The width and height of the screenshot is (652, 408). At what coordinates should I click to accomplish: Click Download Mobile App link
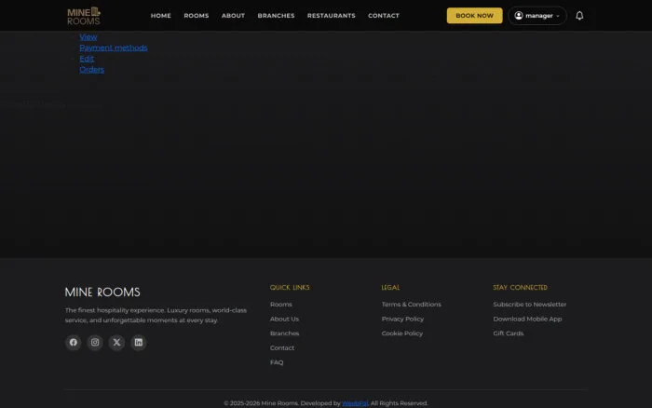pyautogui.click(x=527, y=319)
